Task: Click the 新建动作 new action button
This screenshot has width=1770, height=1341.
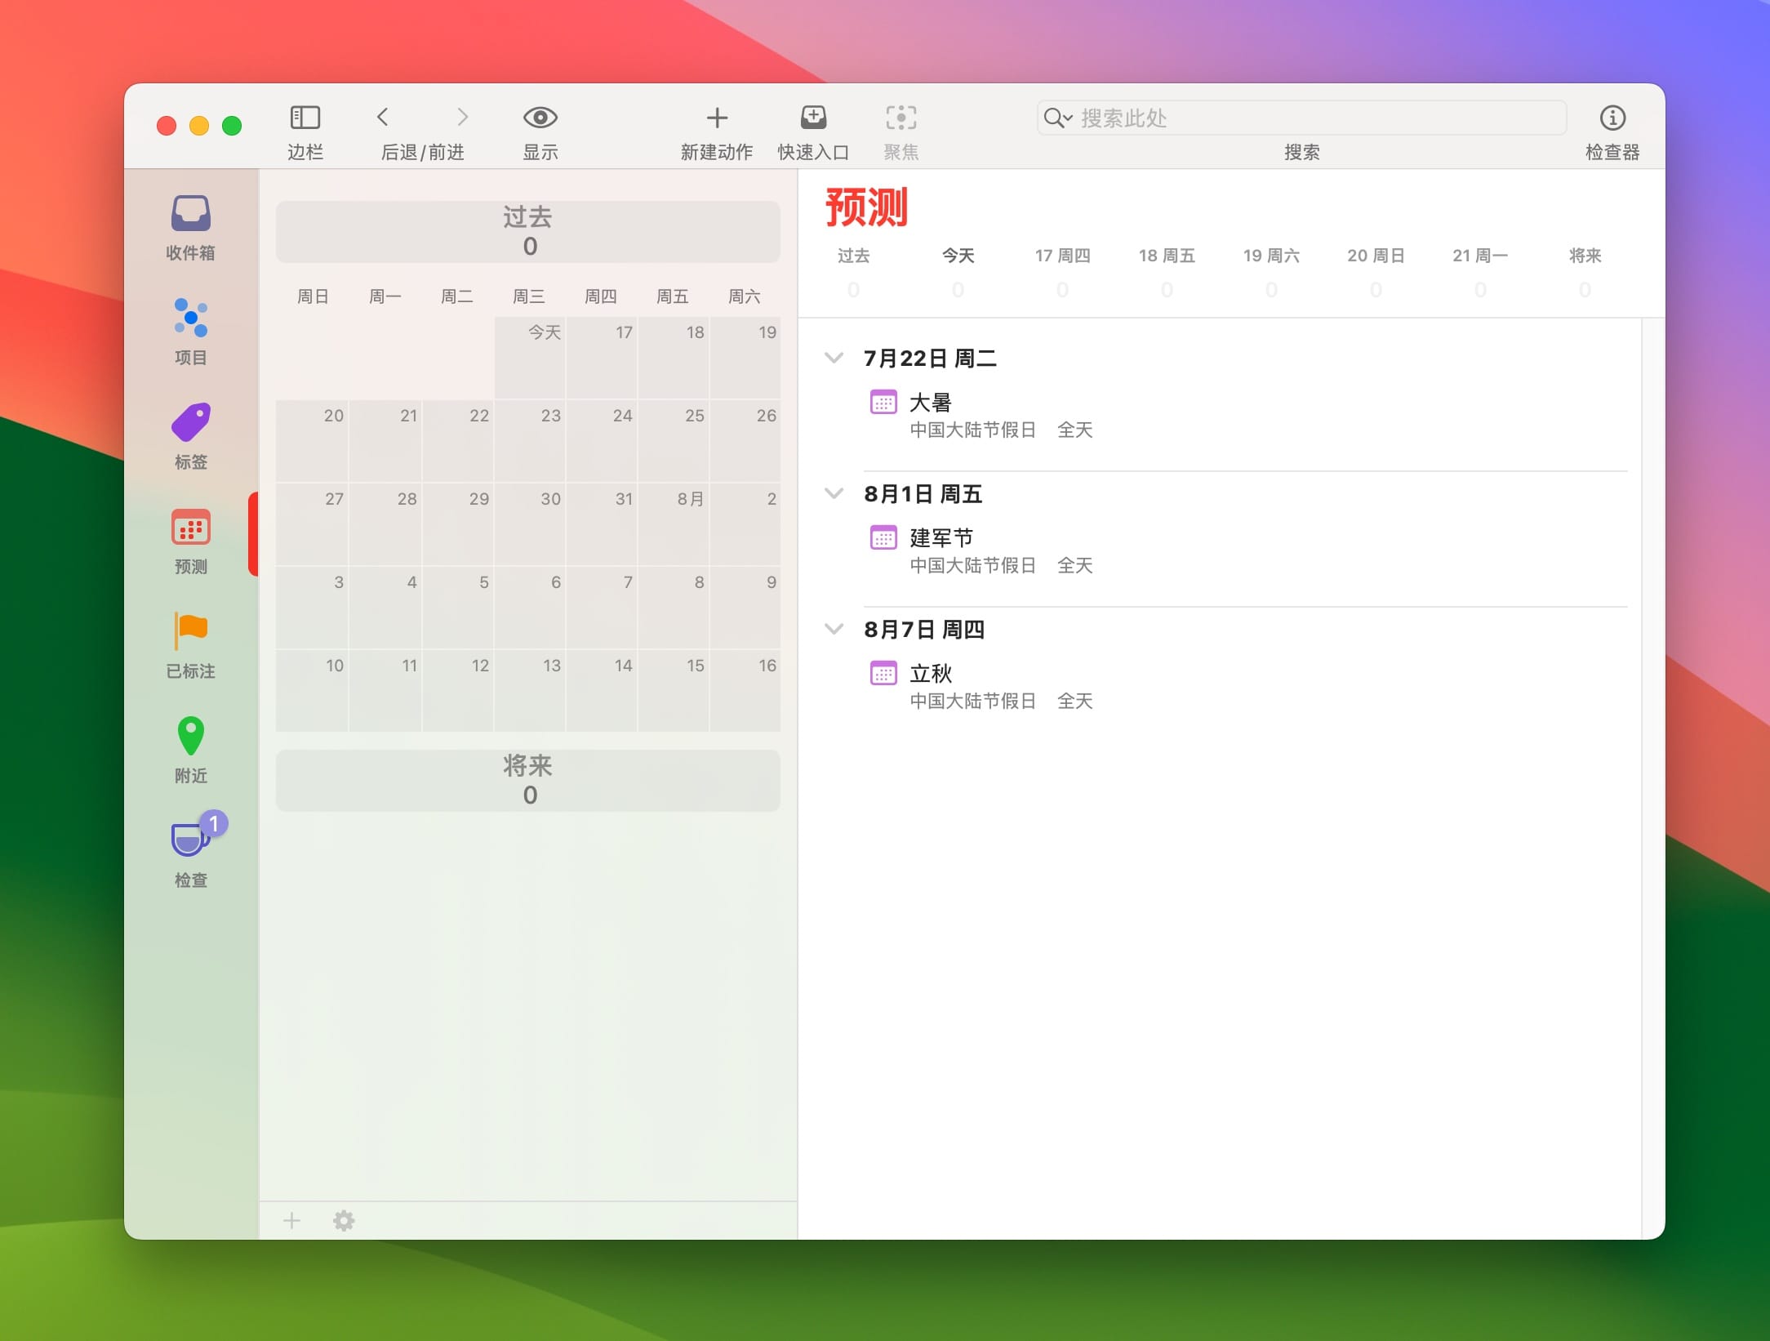Action: [x=716, y=118]
